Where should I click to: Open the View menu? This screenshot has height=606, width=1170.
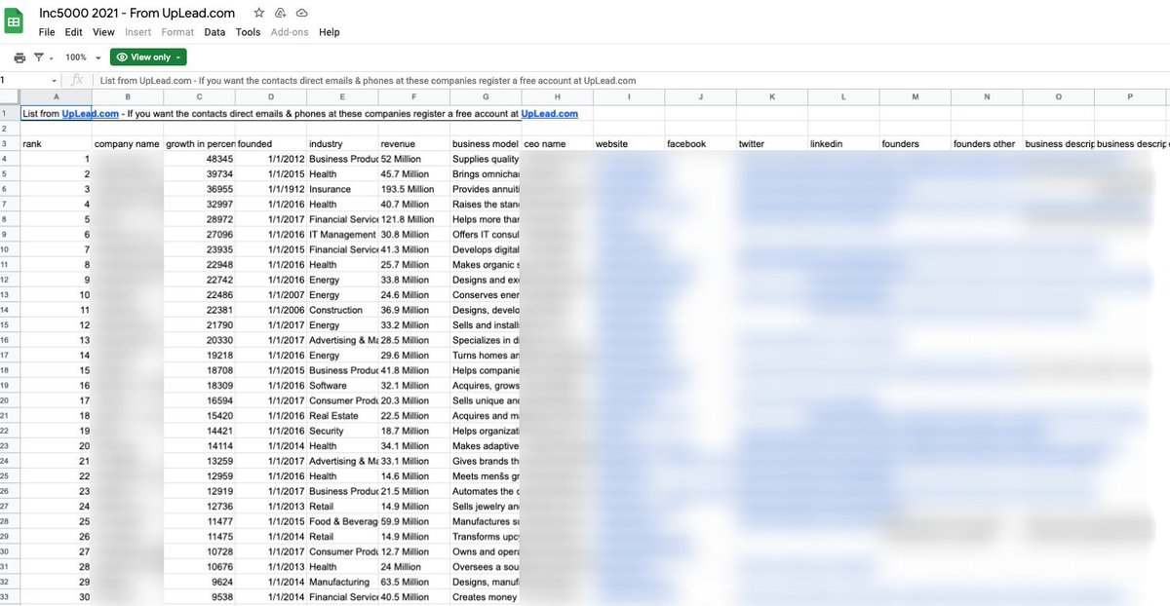click(x=103, y=32)
